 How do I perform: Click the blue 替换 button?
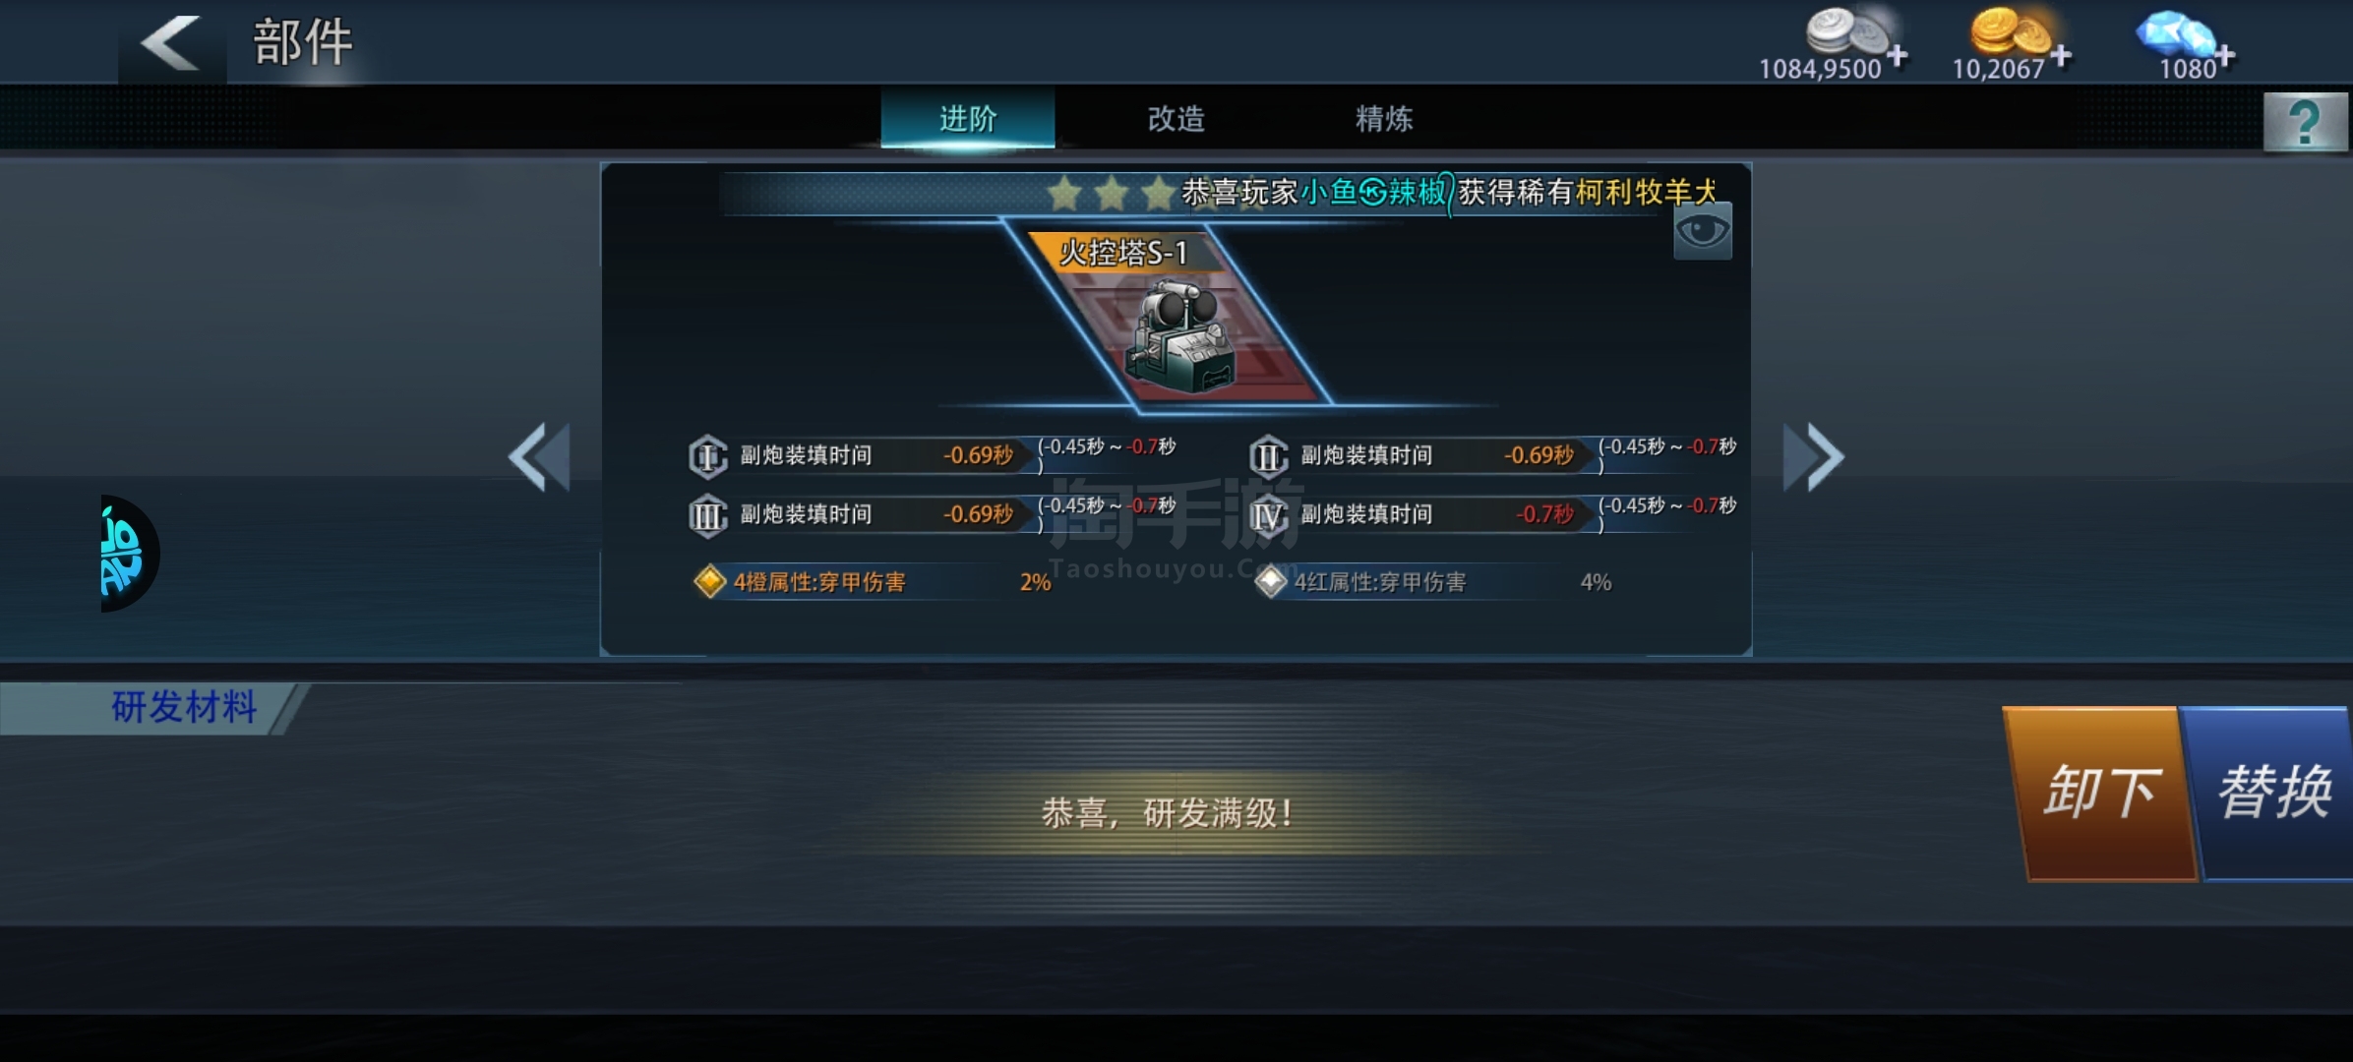click(2274, 793)
